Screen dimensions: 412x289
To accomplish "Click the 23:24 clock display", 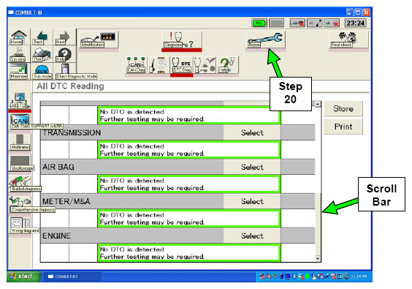I will 355,23.
